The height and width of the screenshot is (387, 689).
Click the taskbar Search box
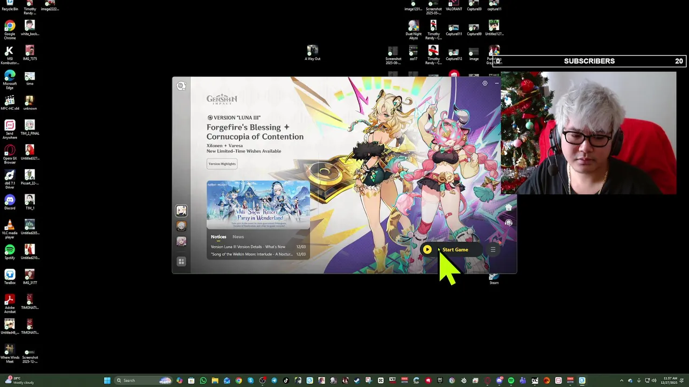tap(143, 381)
